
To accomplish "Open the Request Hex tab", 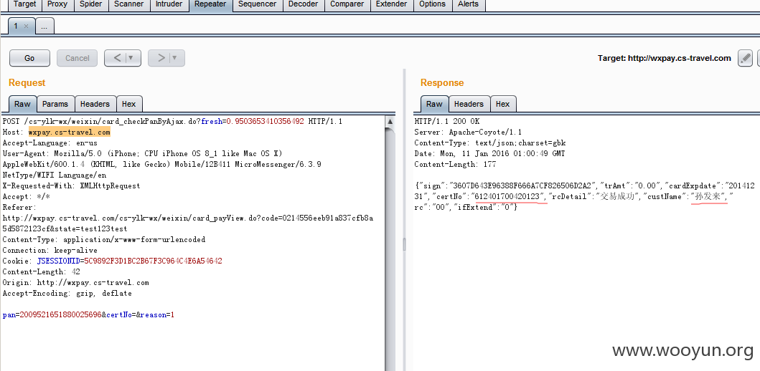I will (129, 104).
